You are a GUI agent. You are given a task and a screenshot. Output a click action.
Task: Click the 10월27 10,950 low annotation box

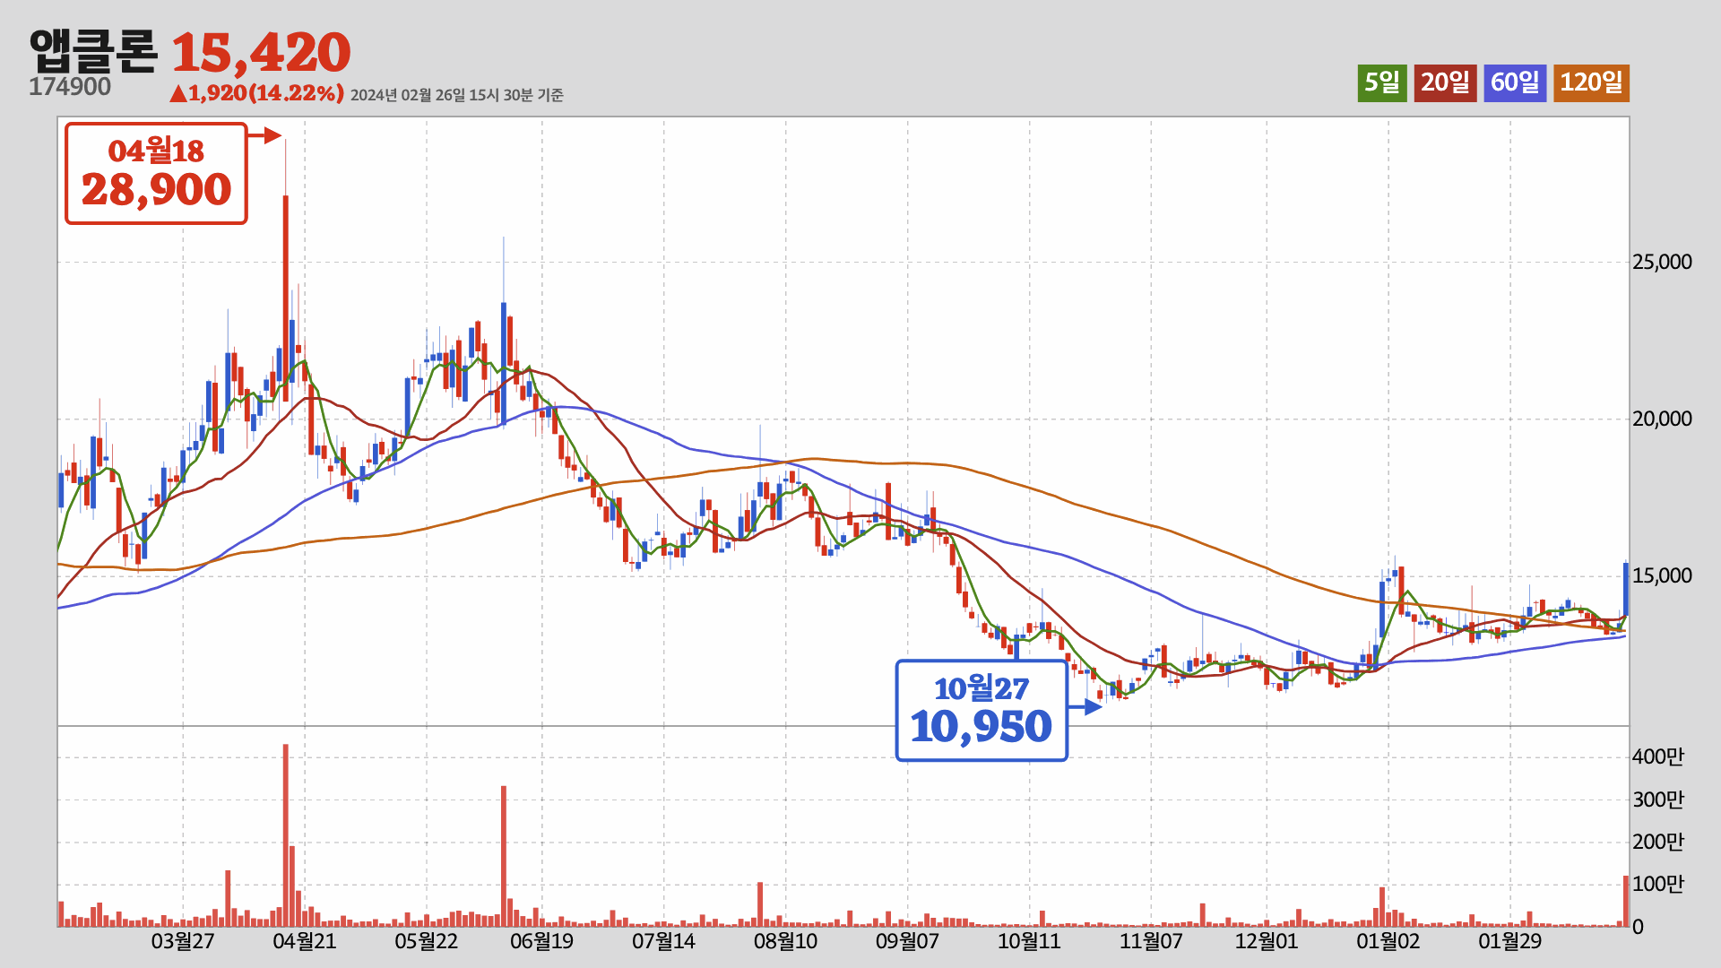[982, 711]
